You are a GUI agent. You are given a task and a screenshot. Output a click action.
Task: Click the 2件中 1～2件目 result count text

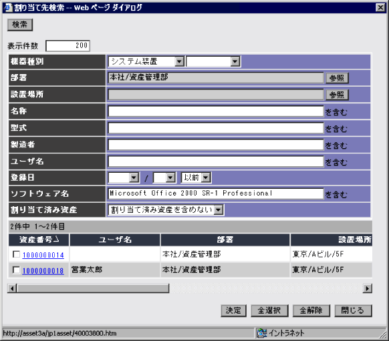37,226
